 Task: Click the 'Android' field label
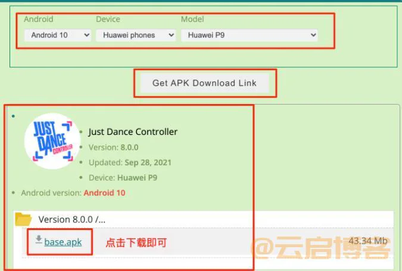point(39,19)
